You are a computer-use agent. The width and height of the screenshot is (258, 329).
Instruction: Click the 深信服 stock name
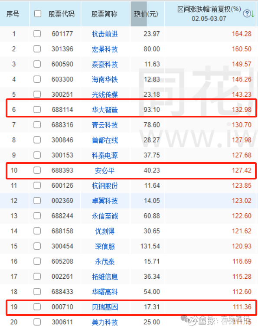(105, 246)
